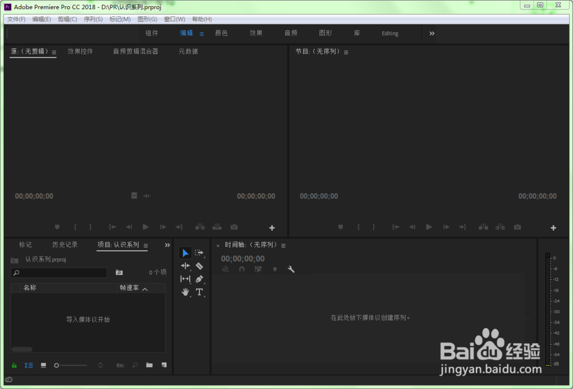The height and width of the screenshot is (389, 573).
Task: Play in the Program monitor
Action: pyautogui.click(x=429, y=227)
